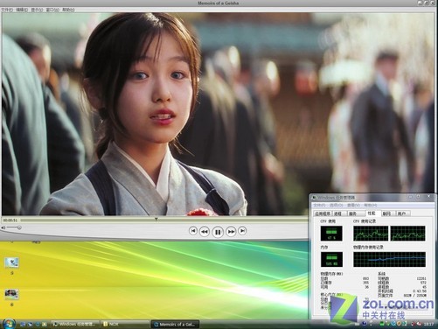Close the Task Manager window
The width and height of the screenshot is (438, 329).
[x=428, y=197]
